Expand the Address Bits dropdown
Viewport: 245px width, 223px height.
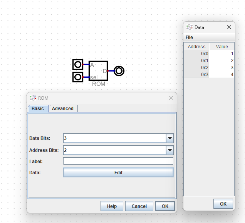(x=169, y=150)
